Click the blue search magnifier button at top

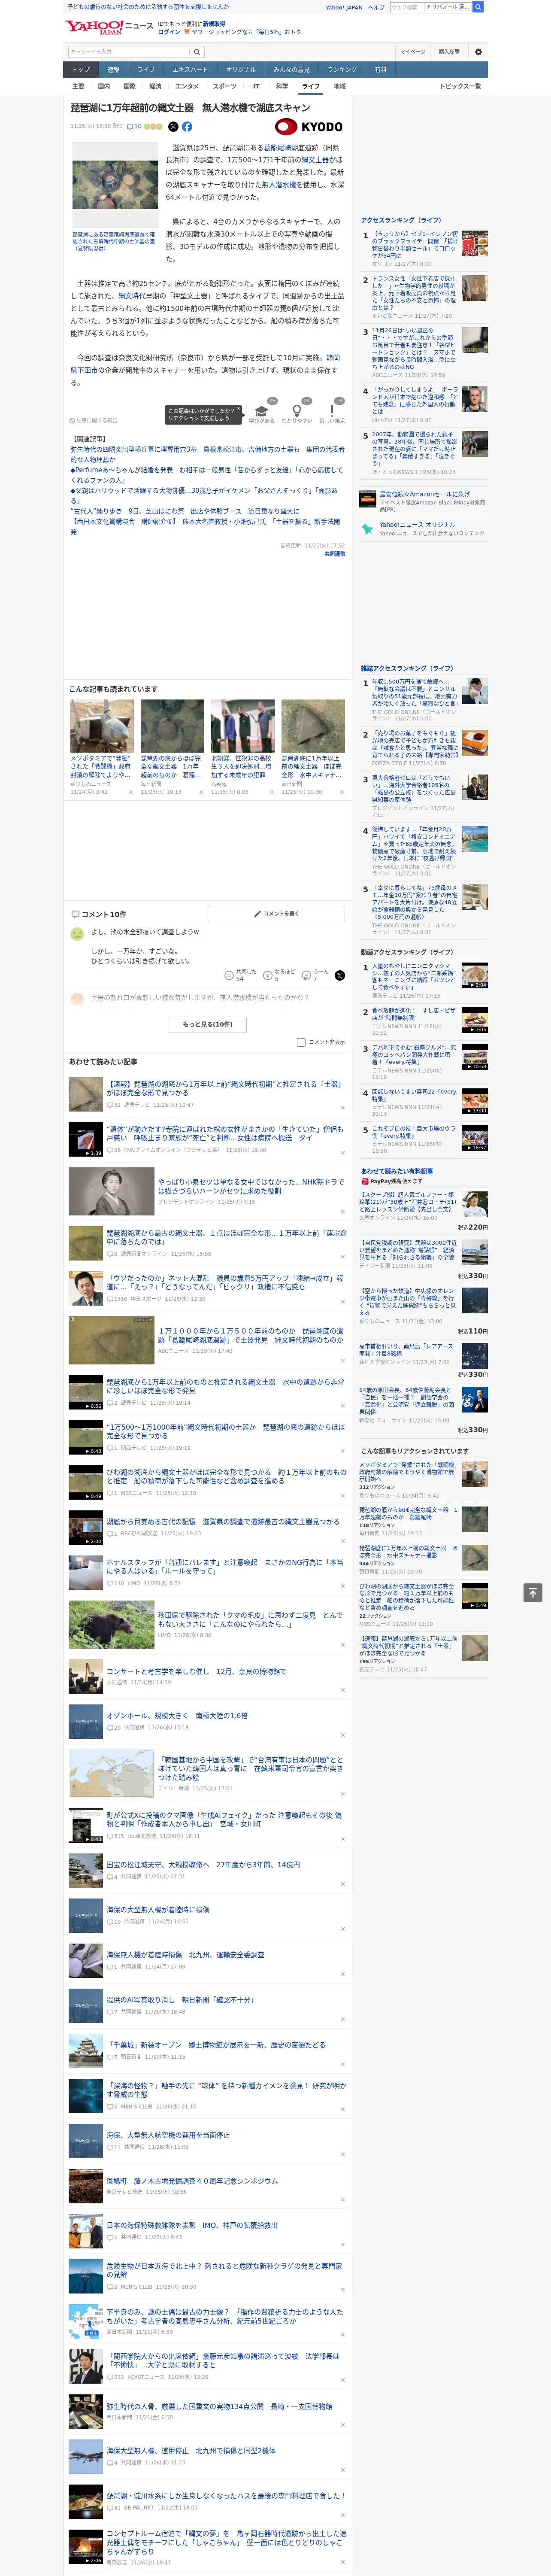pos(478,7)
